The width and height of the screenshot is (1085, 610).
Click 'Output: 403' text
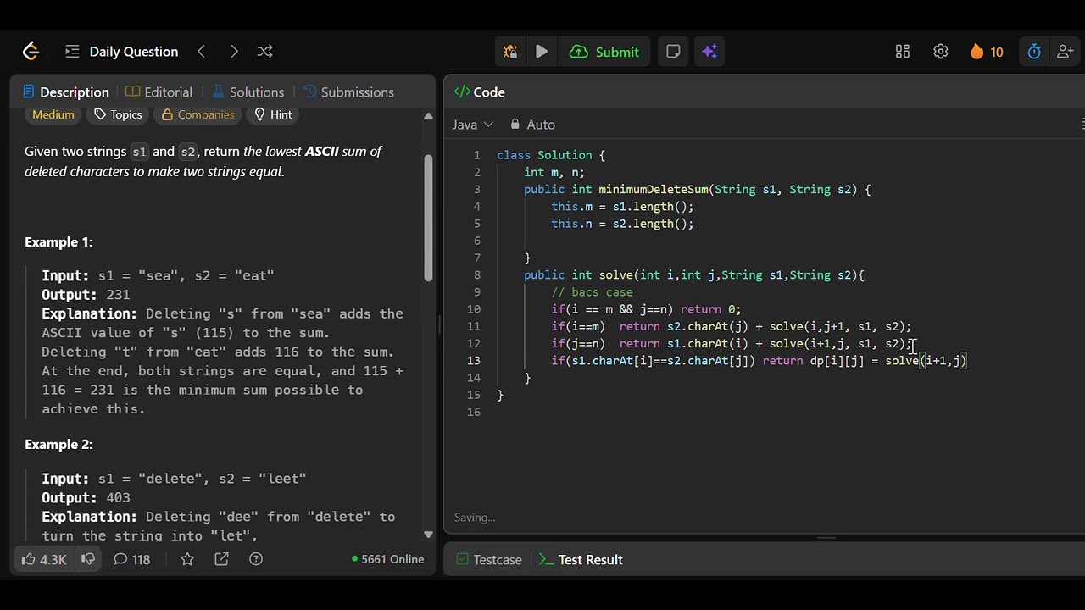point(86,498)
